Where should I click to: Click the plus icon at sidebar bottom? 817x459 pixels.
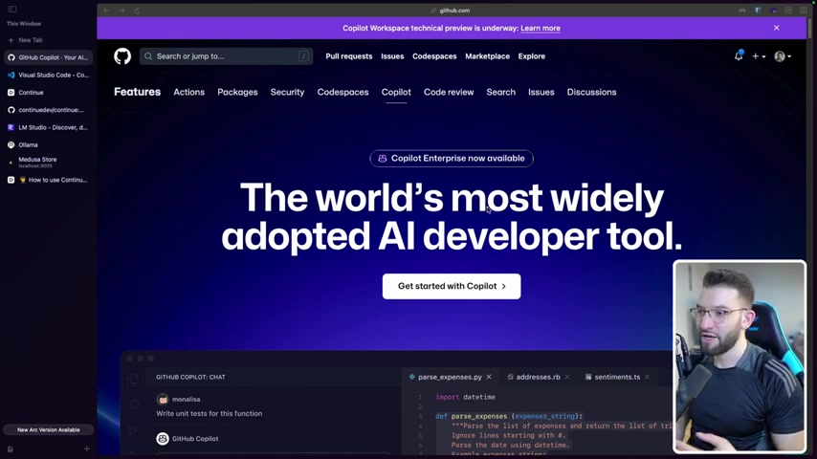click(86, 448)
